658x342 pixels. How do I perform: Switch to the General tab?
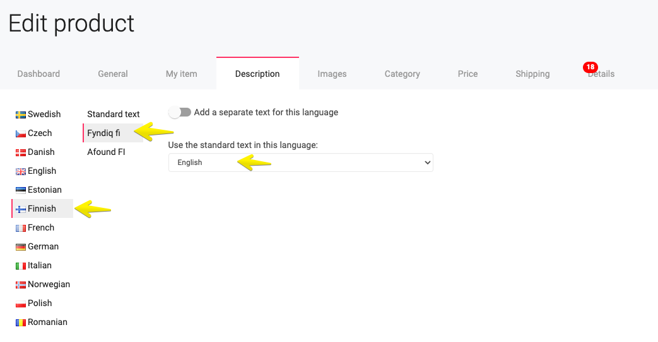point(112,74)
